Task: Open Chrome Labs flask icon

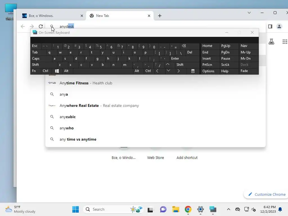Action: [x=271, y=42]
